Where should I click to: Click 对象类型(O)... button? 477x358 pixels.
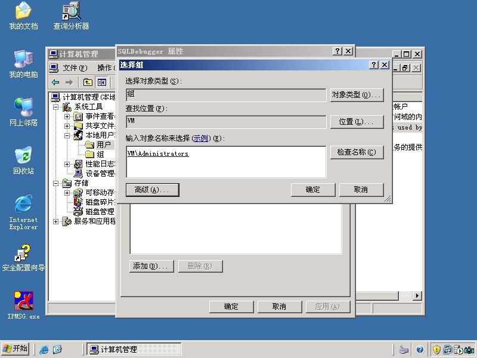357,95
